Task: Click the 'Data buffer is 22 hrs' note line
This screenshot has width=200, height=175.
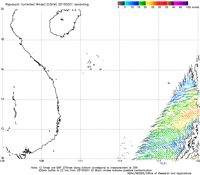Action: (95, 170)
